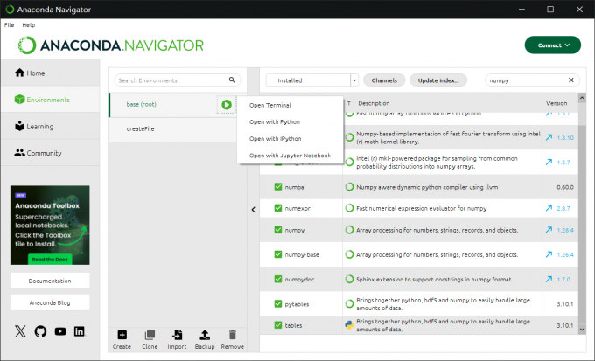Image resolution: width=595 pixels, height=361 pixels.
Task: Click the Backup environment icon
Action: [205, 335]
